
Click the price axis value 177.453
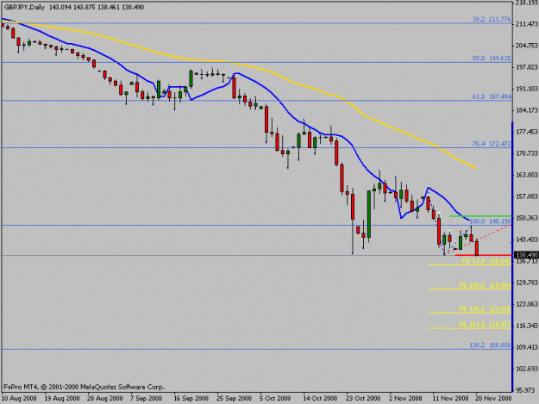527,132
